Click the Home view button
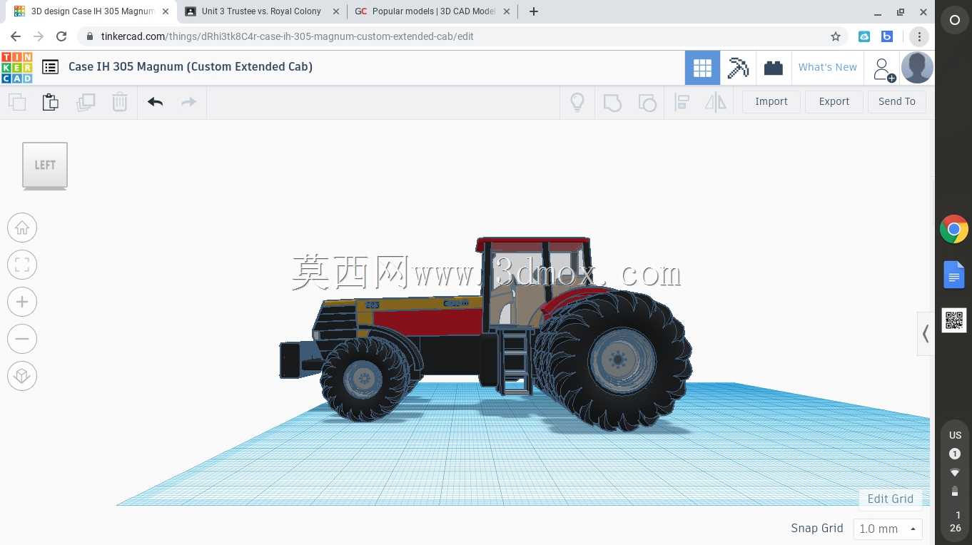This screenshot has width=972, height=545. 22,228
